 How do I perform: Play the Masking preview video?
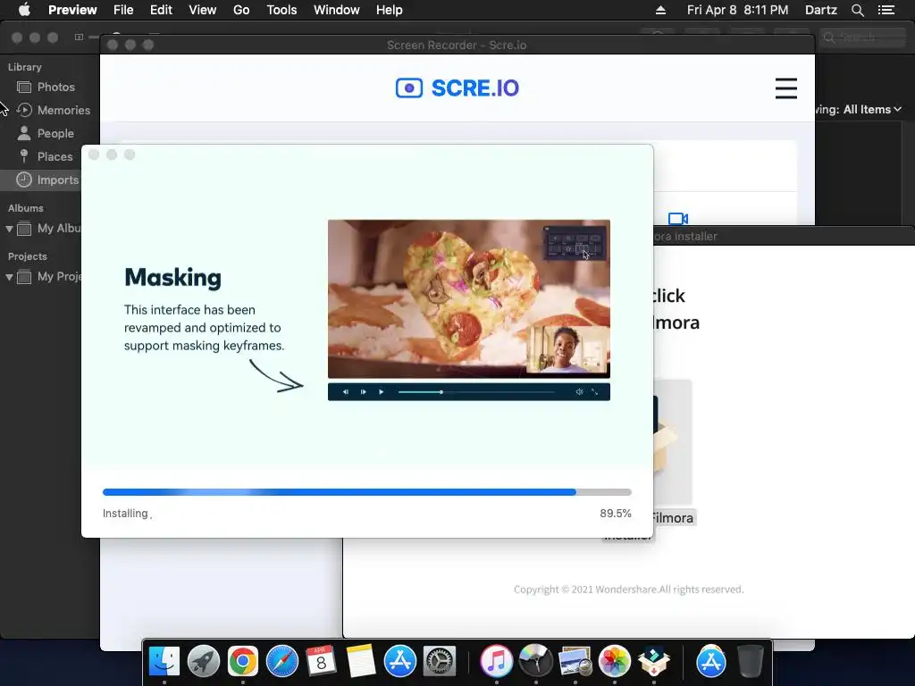[x=381, y=392]
